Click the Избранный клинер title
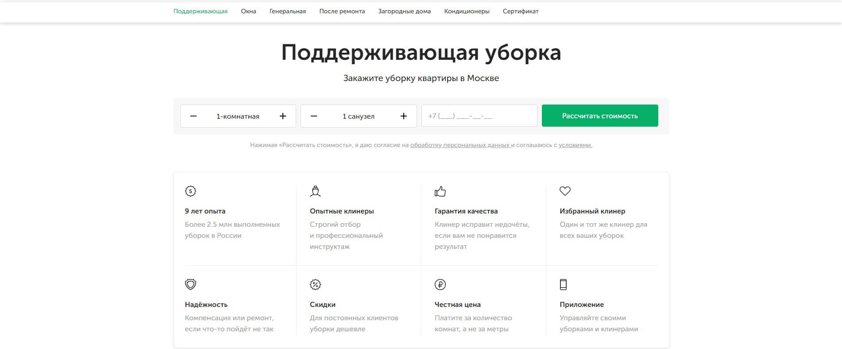Image resolution: width=842 pixels, height=349 pixels. pyautogui.click(x=592, y=211)
